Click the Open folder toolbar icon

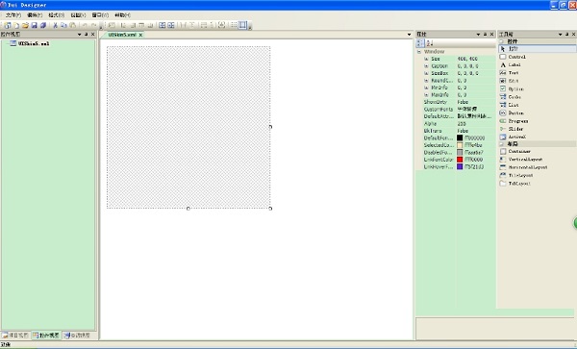(25, 25)
